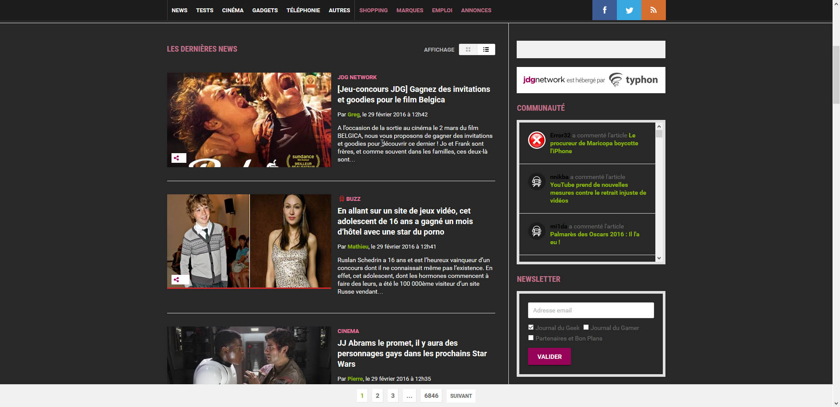This screenshot has width=840, height=407.
Task: Click the VALIDER newsletter button
Action: pos(549,357)
